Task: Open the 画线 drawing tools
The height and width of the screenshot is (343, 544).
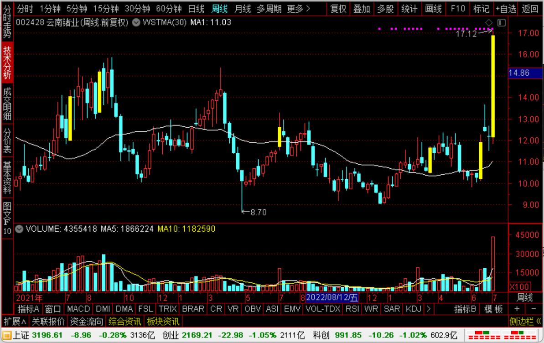Action: pyautogui.click(x=434, y=9)
